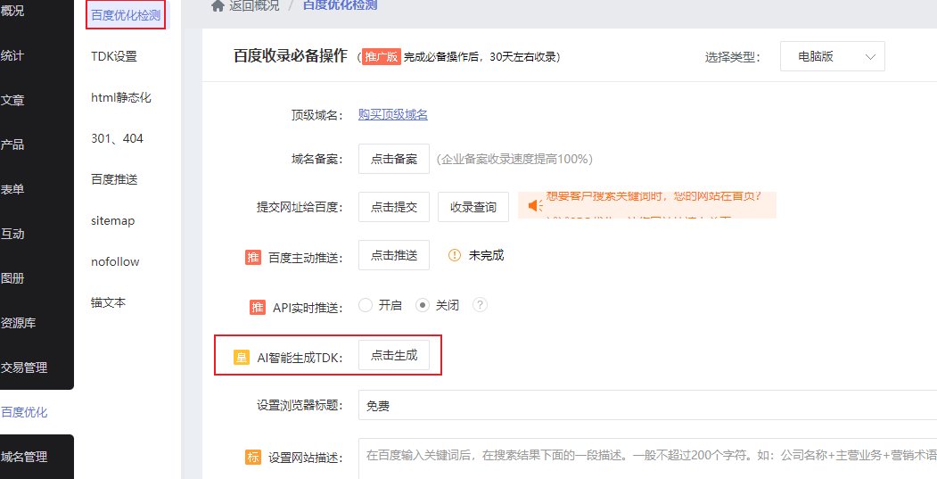Click the 推 badge beside API实时推送
937x479 pixels.
258,308
